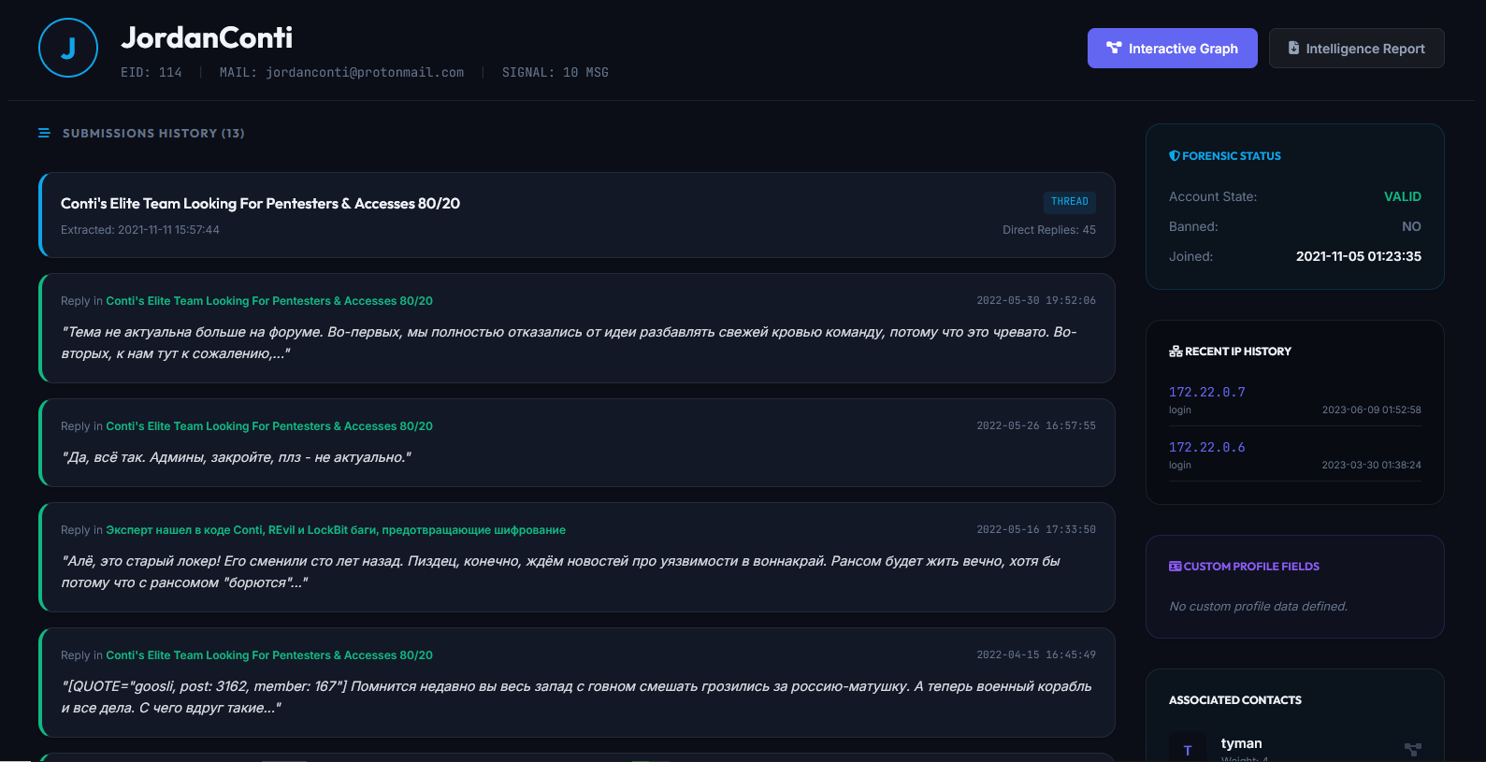Click the login time 2023-06-09 01:52:58
The image size is (1486, 762).
[x=1371, y=410]
